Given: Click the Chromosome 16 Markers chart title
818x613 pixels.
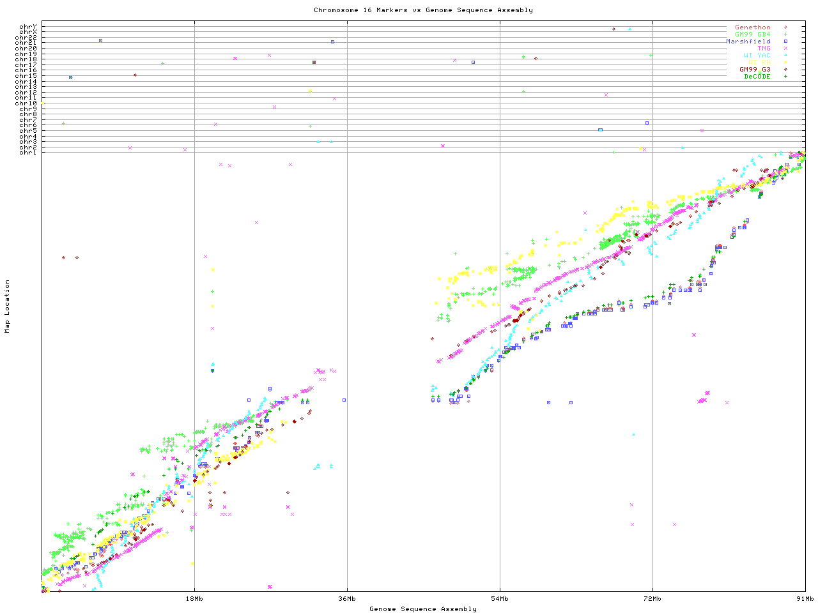Looking at the screenshot, I should point(423,10).
